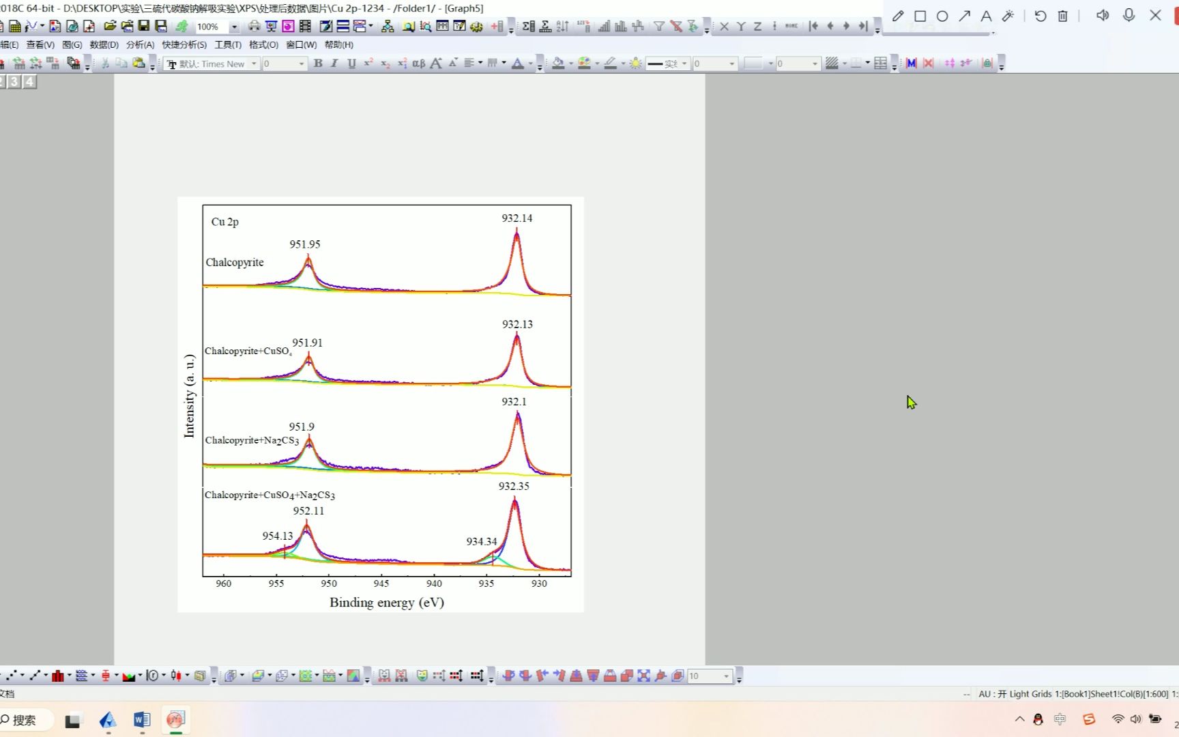Select the arrow drawing tool

coord(964,16)
